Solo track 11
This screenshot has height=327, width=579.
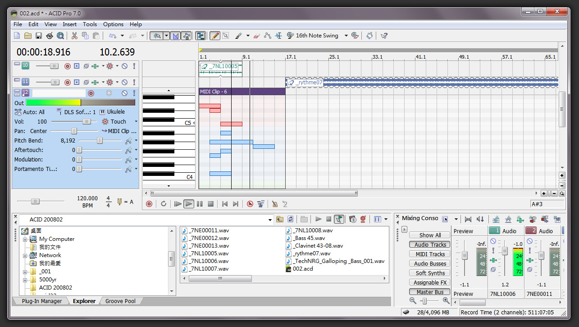pyautogui.click(x=134, y=82)
